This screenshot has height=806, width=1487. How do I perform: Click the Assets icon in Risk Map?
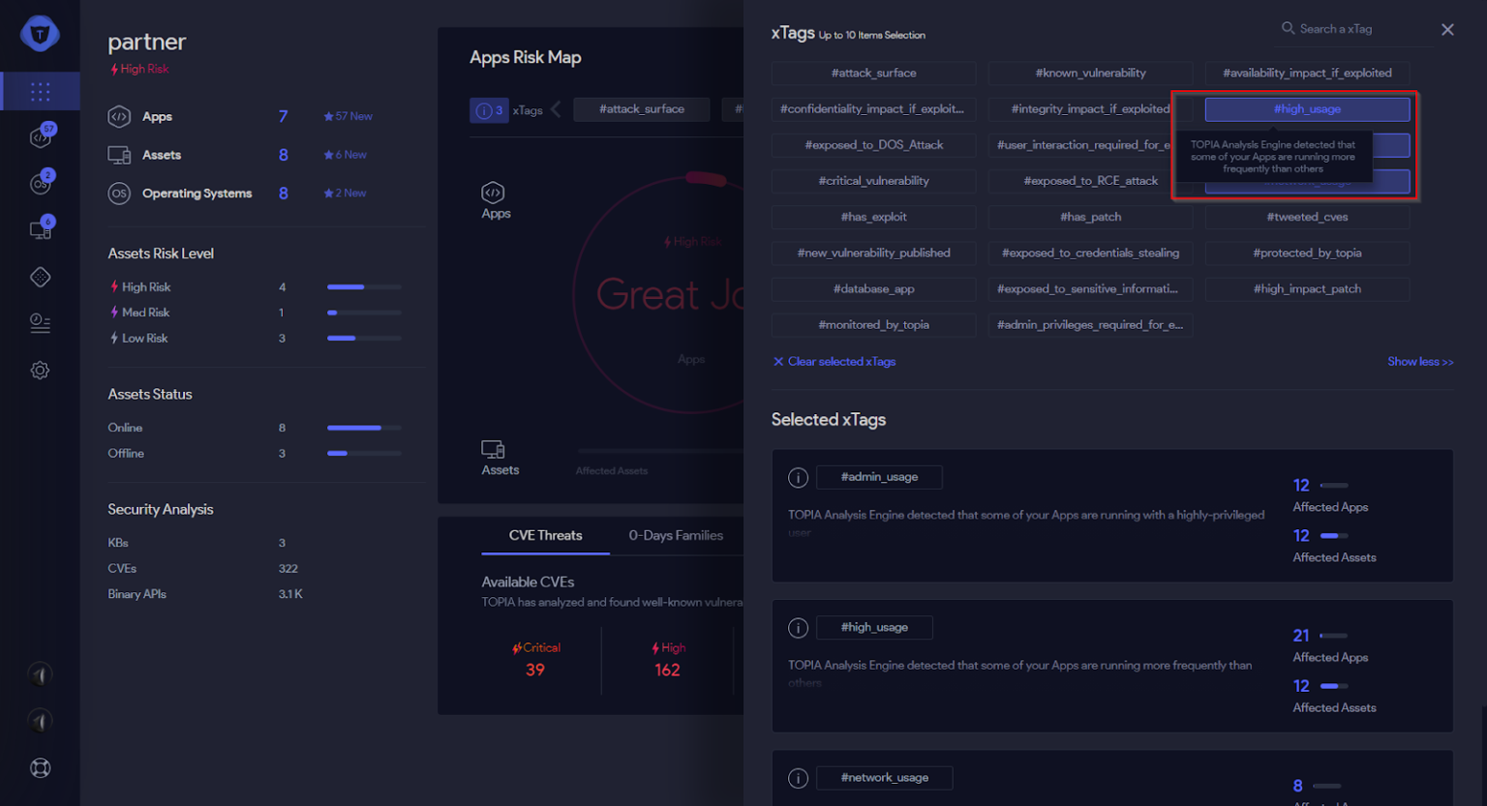(x=493, y=449)
